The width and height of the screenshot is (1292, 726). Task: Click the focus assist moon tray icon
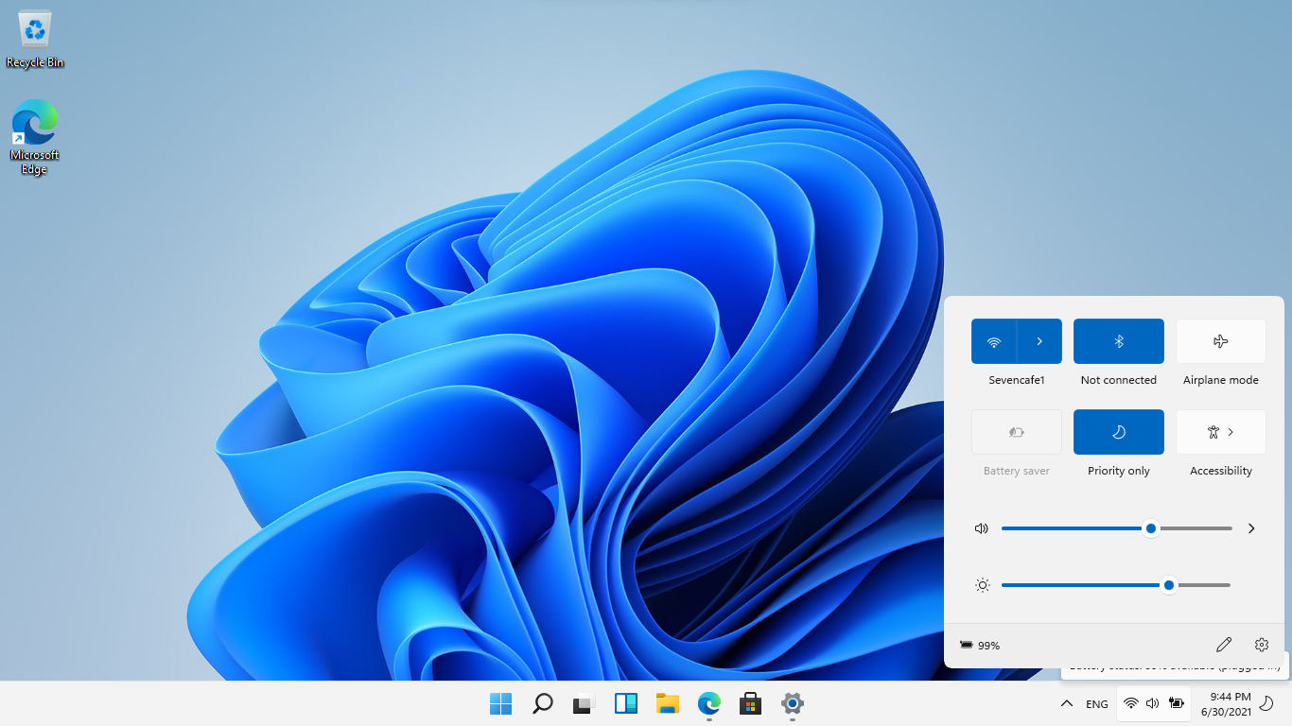click(1266, 703)
